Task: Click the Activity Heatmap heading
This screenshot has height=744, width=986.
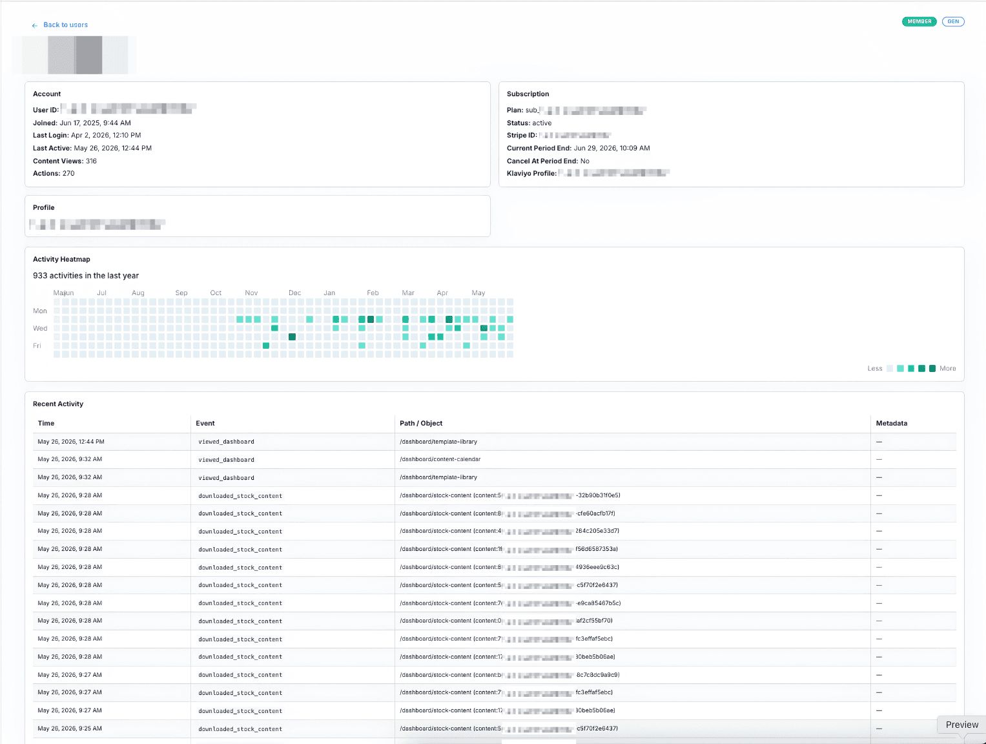Action: (x=61, y=260)
